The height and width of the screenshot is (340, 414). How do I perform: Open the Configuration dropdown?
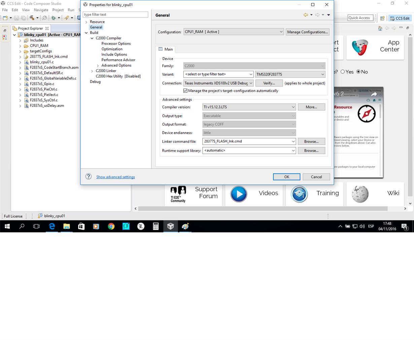coord(234,32)
